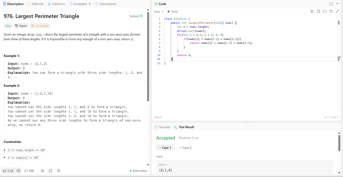
Task: Click the 'Accepted' result heading
Action: pos(165,138)
